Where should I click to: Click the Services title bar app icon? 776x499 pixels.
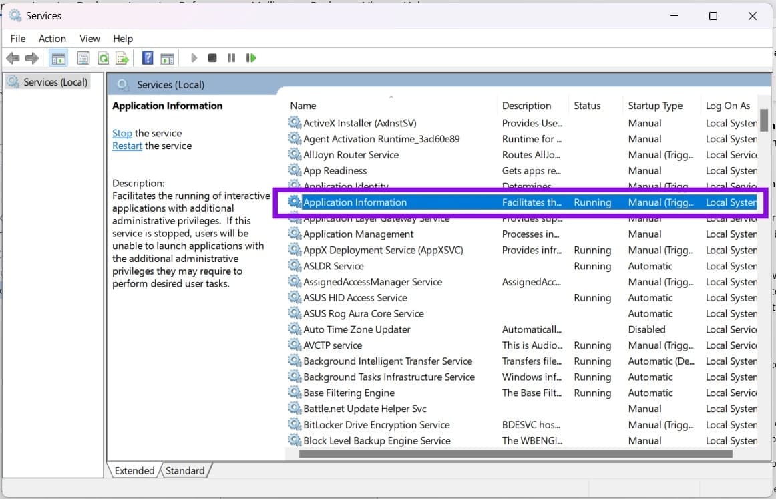[15, 15]
